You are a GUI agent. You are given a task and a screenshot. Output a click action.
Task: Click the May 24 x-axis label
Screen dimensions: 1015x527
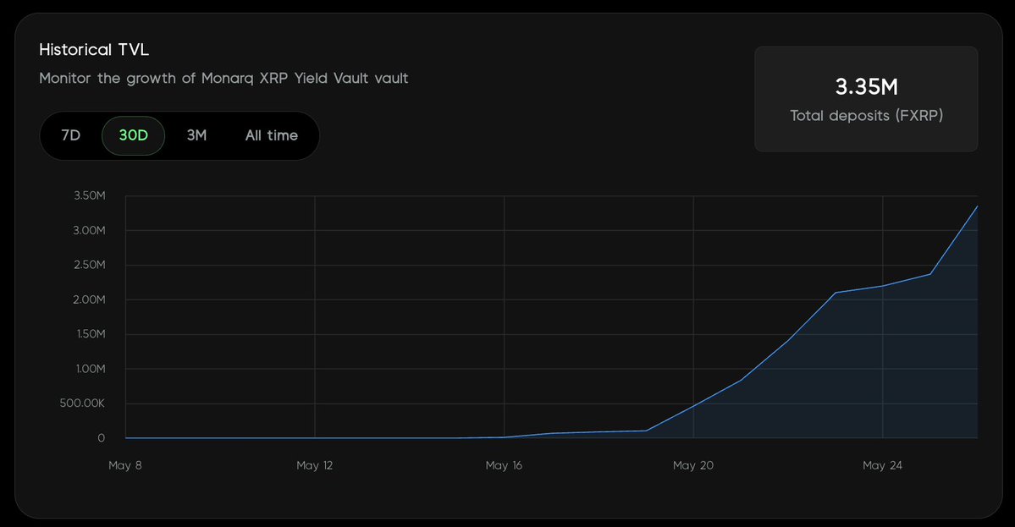tap(882, 465)
